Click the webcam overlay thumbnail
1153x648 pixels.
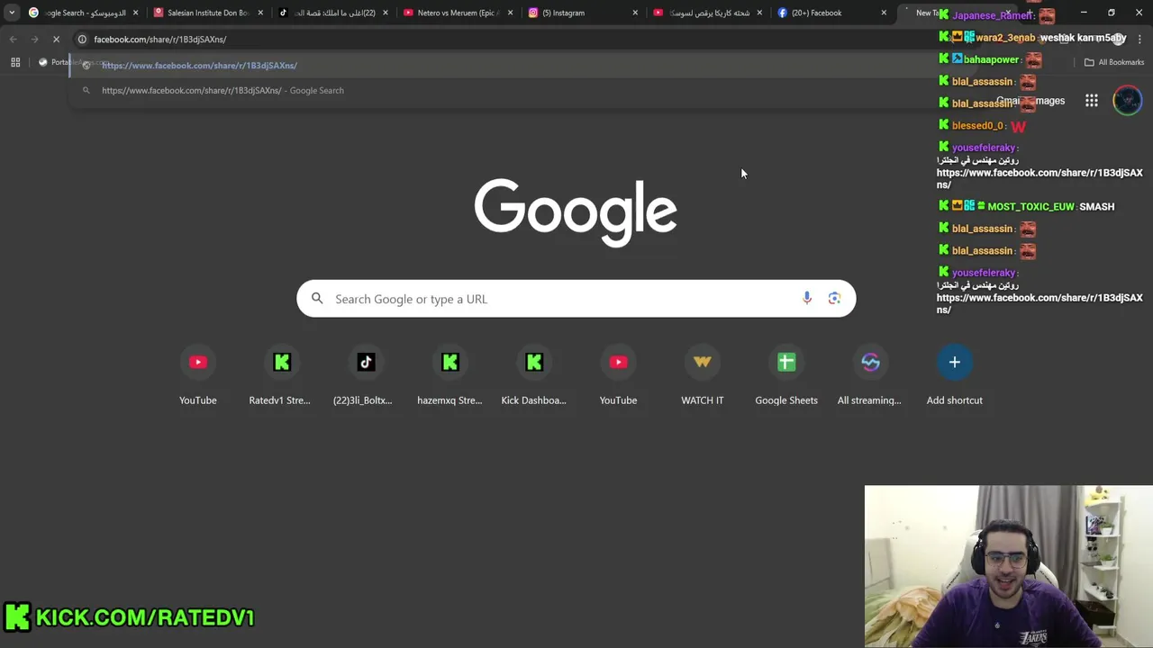[1009, 567]
